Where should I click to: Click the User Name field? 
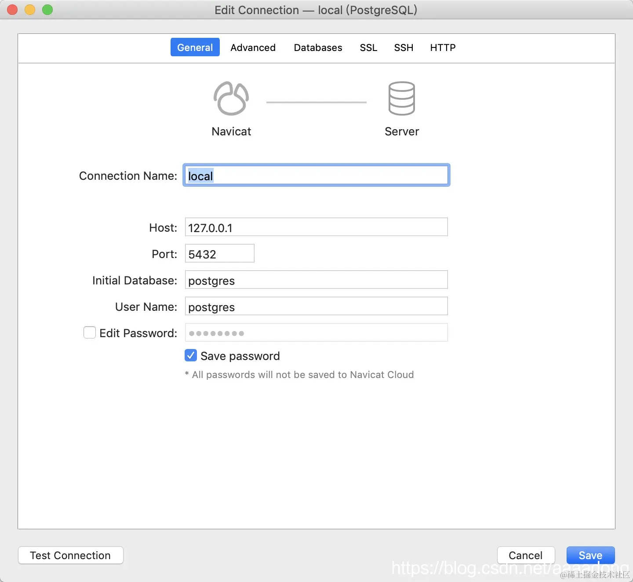316,306
